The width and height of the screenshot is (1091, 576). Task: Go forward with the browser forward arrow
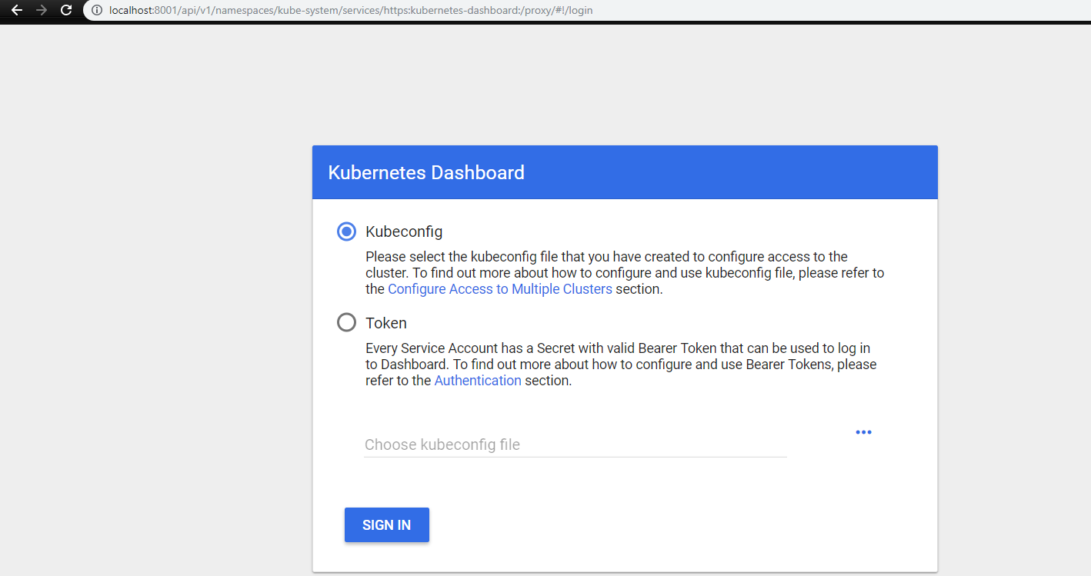click(42, 10)
